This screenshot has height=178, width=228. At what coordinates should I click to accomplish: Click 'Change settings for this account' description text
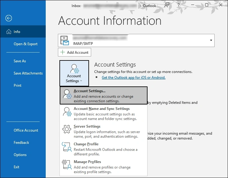tap(143, 72)
